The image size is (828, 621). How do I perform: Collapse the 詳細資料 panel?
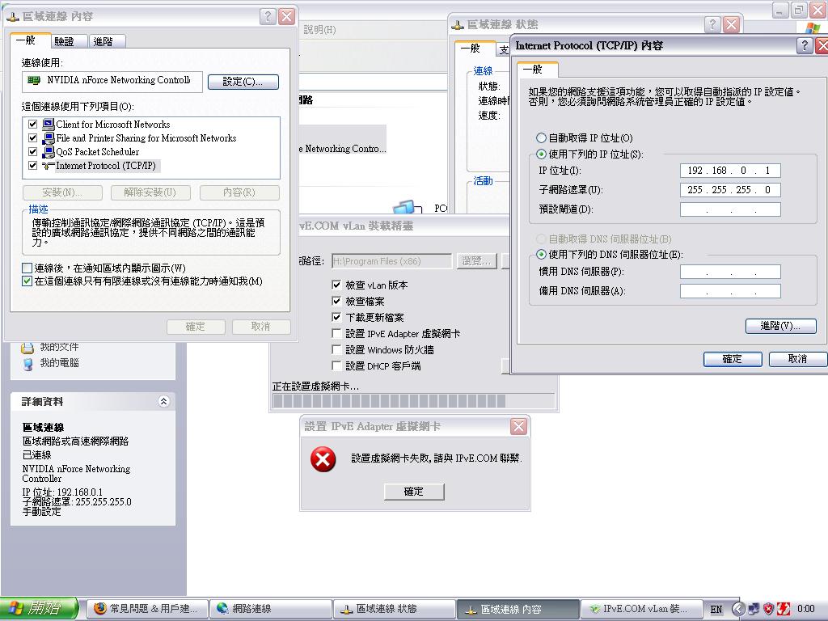[163, 400]
